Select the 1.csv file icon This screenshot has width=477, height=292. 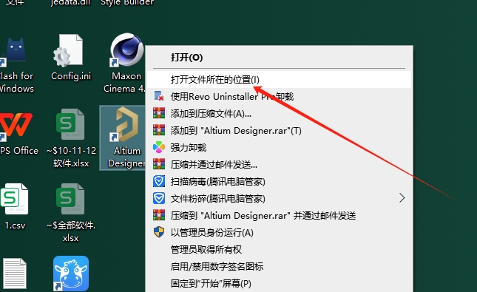[14, 199]
